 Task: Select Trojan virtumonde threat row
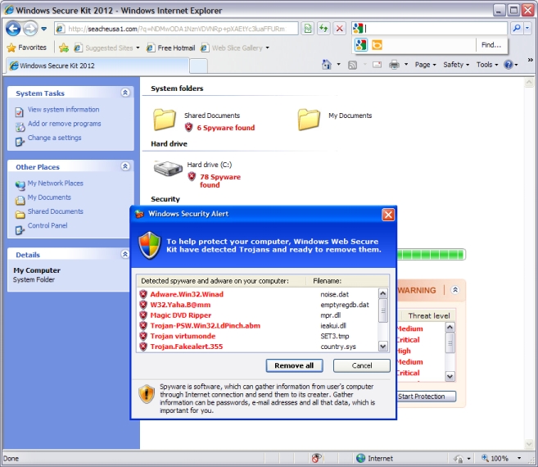[256, 336]
